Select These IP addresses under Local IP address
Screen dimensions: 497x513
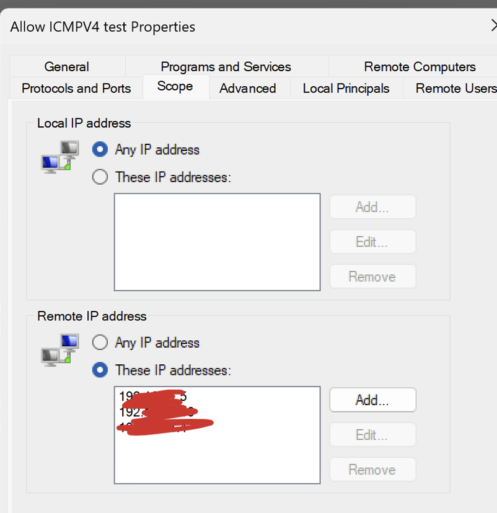[x=100, y=177]
